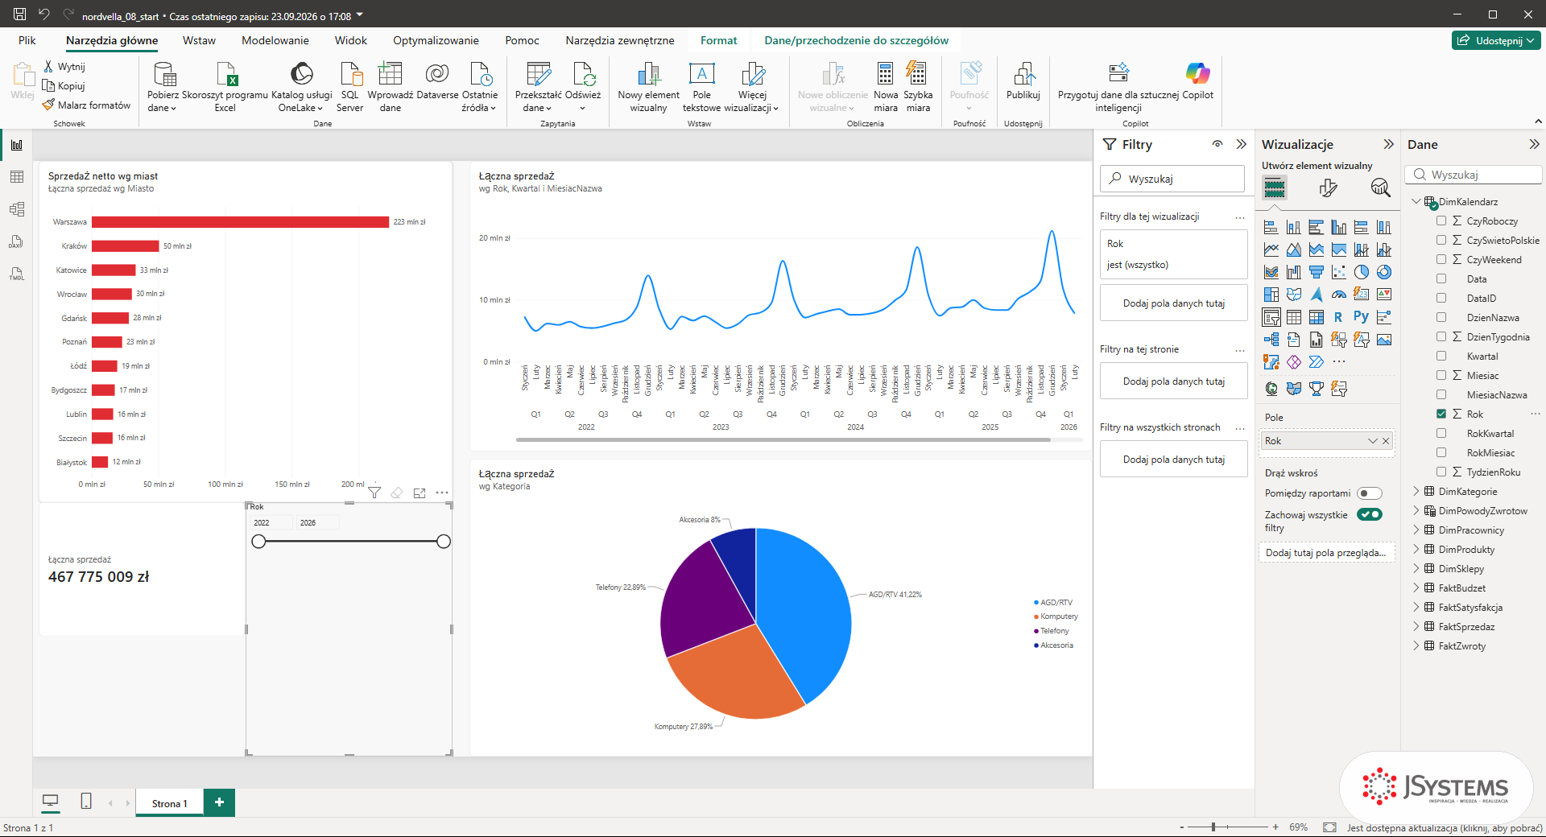The height and width of the screenshot is (837, 1546).
Task: Expand the FaktSprzedaz table
Action: point(1416,626)
